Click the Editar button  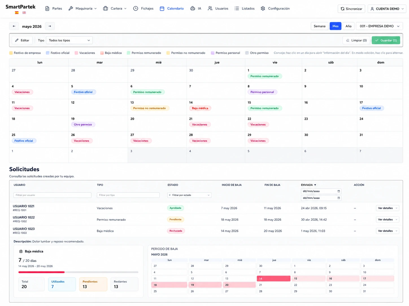(22, 40)
